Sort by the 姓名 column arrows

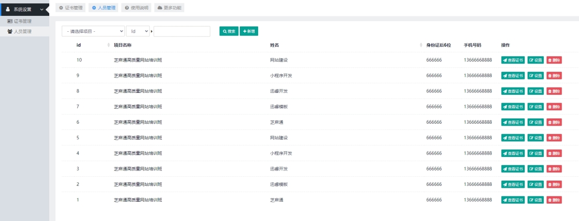(x=421, y=45)
